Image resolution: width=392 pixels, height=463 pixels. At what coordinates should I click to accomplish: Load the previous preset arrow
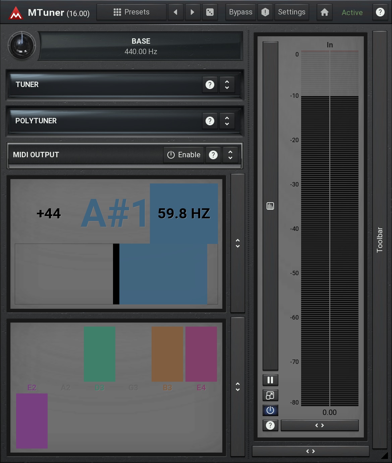[x=175, y=12]
